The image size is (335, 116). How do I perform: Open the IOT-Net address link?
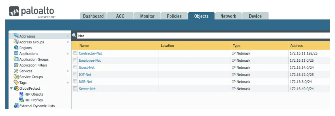pyautogui.click(x=85, y=75)
